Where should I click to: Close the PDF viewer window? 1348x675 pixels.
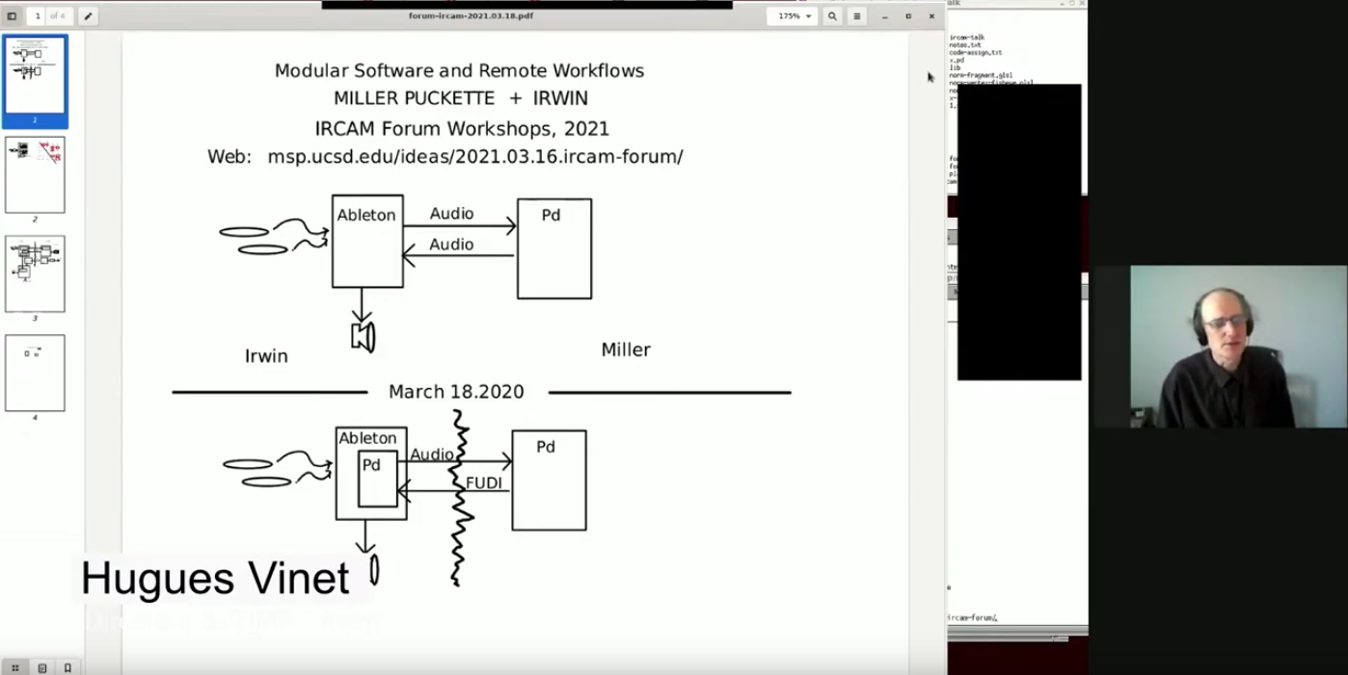click(x=931, y=16)
